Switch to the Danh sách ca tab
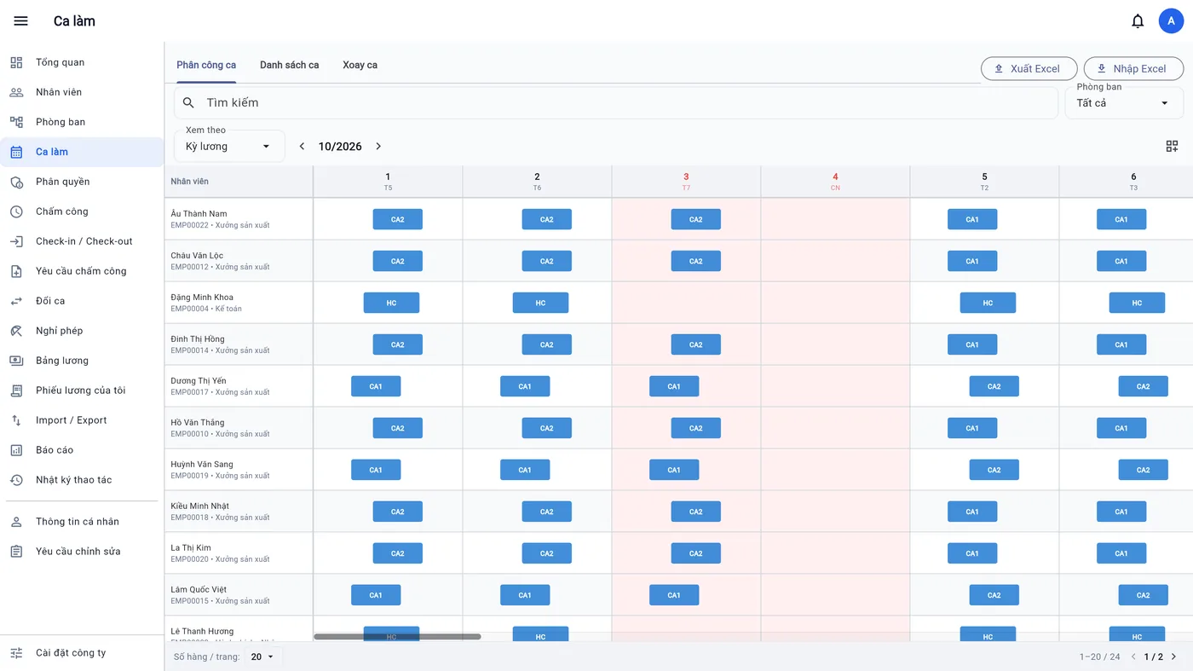Viewport: 1193px width, 671px height. point(290,65)
